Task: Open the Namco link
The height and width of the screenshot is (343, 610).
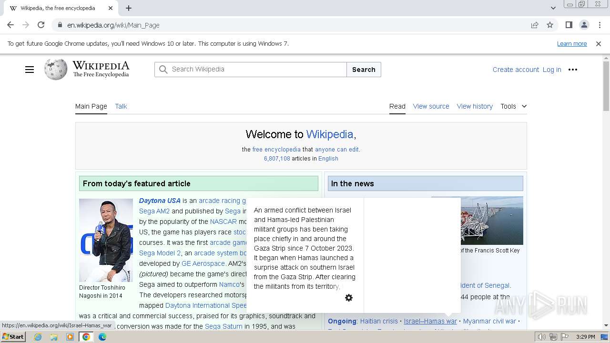Action: [x=229, y=284]
